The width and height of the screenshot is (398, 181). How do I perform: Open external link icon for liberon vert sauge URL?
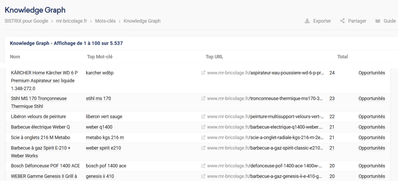(203, 117)
